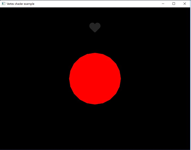The image size is (191, 150).
Task: Click the large red circle
Action: (x=95, y=79)
